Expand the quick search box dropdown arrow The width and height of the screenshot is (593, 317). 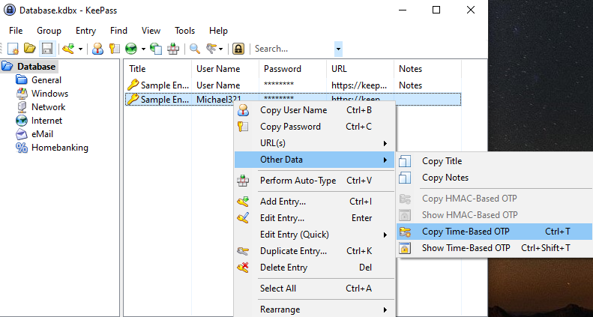(338, 49)
